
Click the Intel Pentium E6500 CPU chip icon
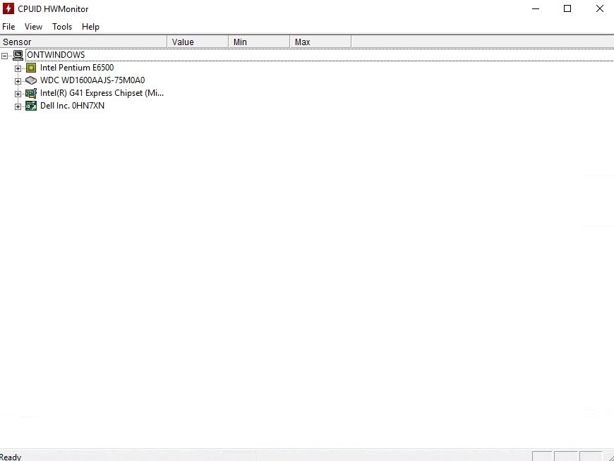[x=31, y=68]
